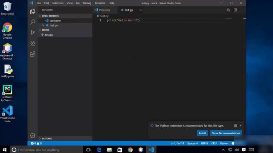Click the VS Code logo in title bar
The width and height of the screenshot is (273, 153).
point(31,3)
